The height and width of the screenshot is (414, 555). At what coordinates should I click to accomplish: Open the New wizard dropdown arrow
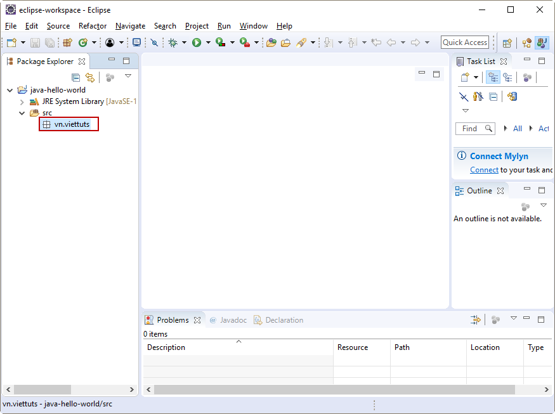[x=23, y=43]
